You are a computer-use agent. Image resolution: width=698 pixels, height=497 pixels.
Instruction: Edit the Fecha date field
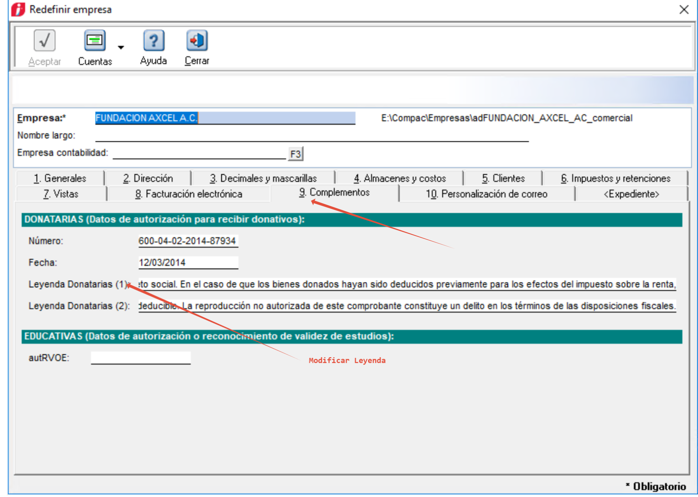pyautogui.click(x=188, y=263)
